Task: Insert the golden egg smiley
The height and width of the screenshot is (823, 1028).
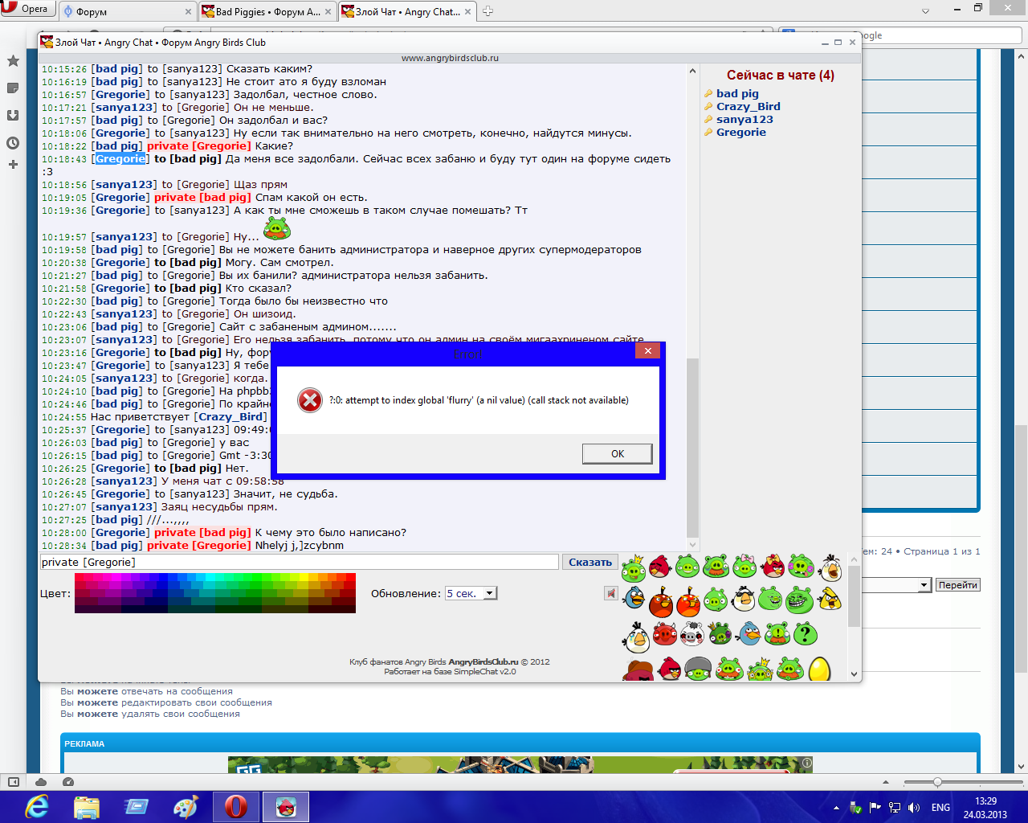Action: click(820, 669)
